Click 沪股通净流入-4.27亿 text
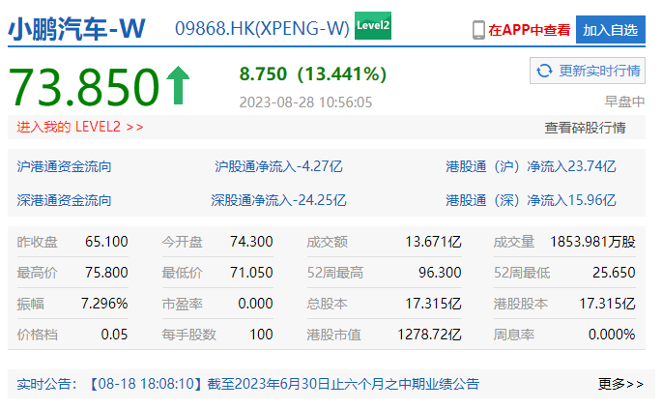The width and height of the screenshot is (662, 409). click(278, 166)
